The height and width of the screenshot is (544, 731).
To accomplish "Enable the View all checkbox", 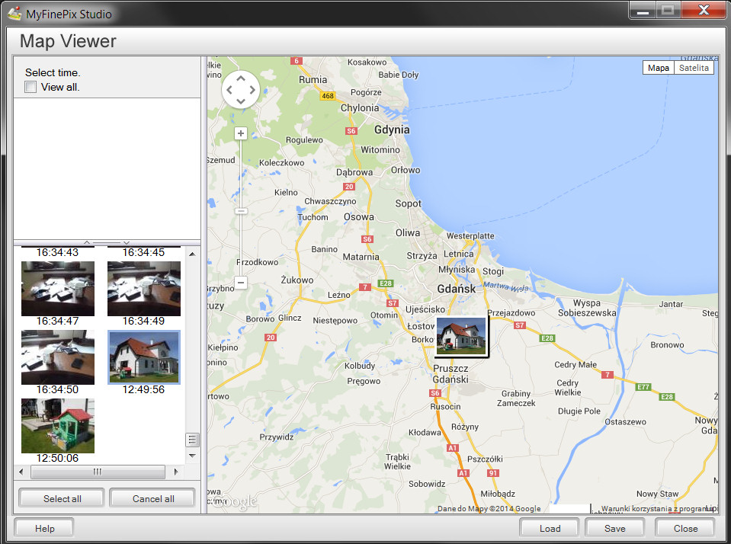I will coord(30,87).
